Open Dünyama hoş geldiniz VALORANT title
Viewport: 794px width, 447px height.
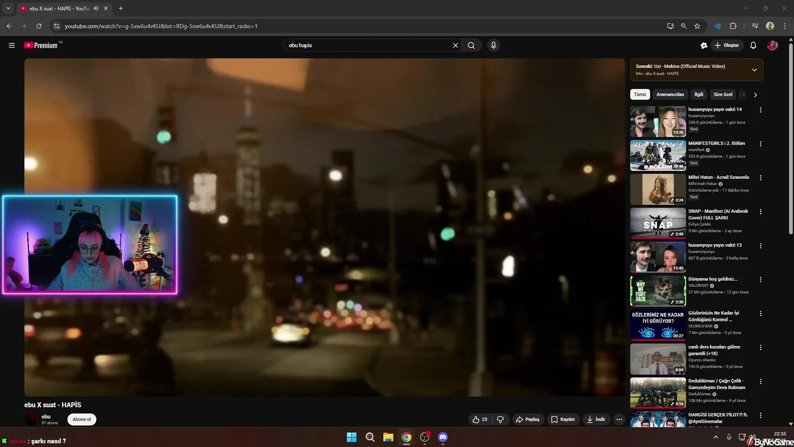click(x=713, y=279)
